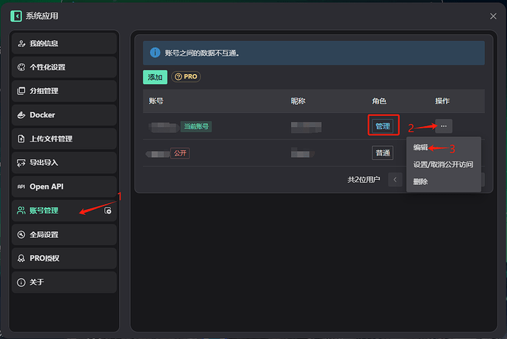This screenshot has height=339, width=507.
Task: Choose 删除 from the context menu
Action: pos(420,182)
